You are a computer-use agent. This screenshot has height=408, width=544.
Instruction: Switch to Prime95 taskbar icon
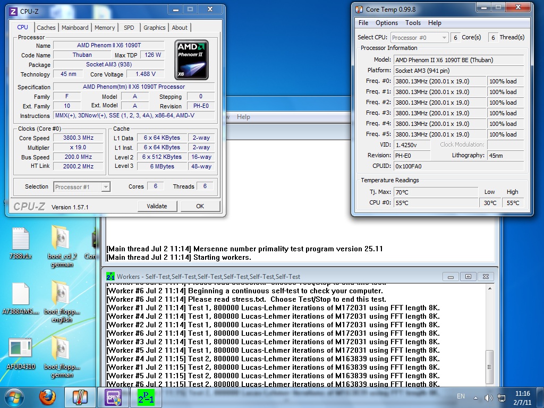pyautogui.click(x=146, y=397)
